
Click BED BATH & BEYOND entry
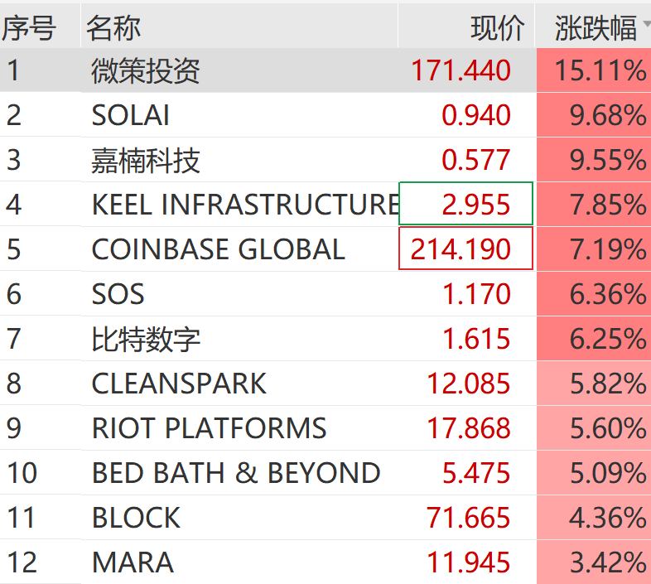coord(236,473)
